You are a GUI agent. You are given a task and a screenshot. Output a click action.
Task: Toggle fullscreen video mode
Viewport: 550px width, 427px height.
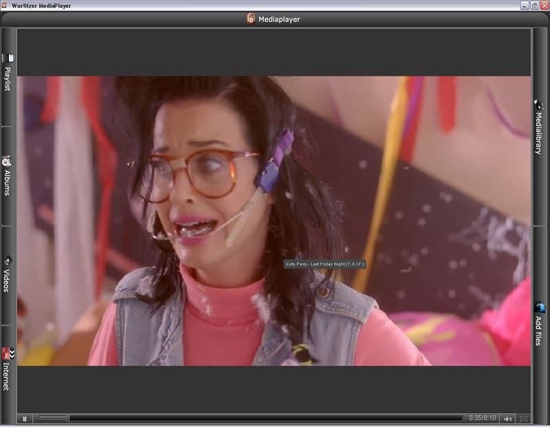click(524, 418)
